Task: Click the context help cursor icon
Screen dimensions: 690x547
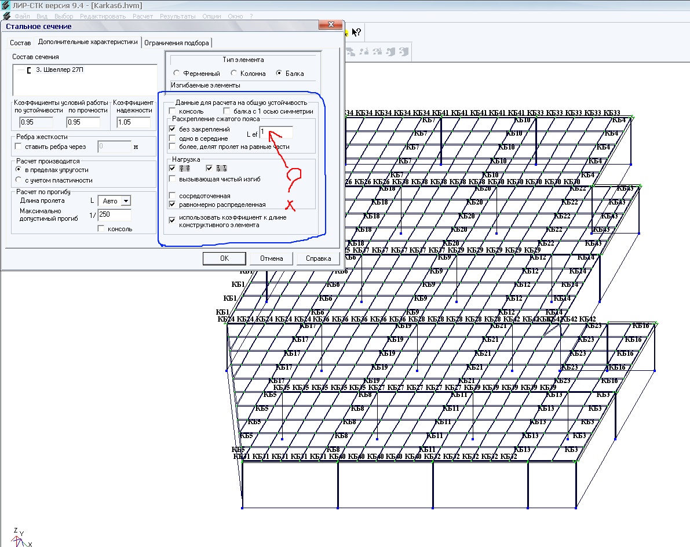Action: [356, 32]
